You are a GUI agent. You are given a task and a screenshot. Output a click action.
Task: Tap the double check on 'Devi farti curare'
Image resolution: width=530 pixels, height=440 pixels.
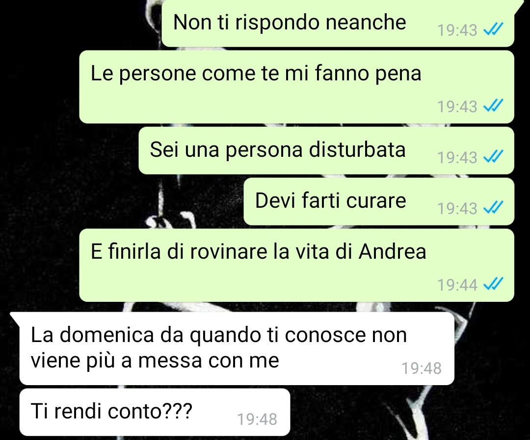494,208
